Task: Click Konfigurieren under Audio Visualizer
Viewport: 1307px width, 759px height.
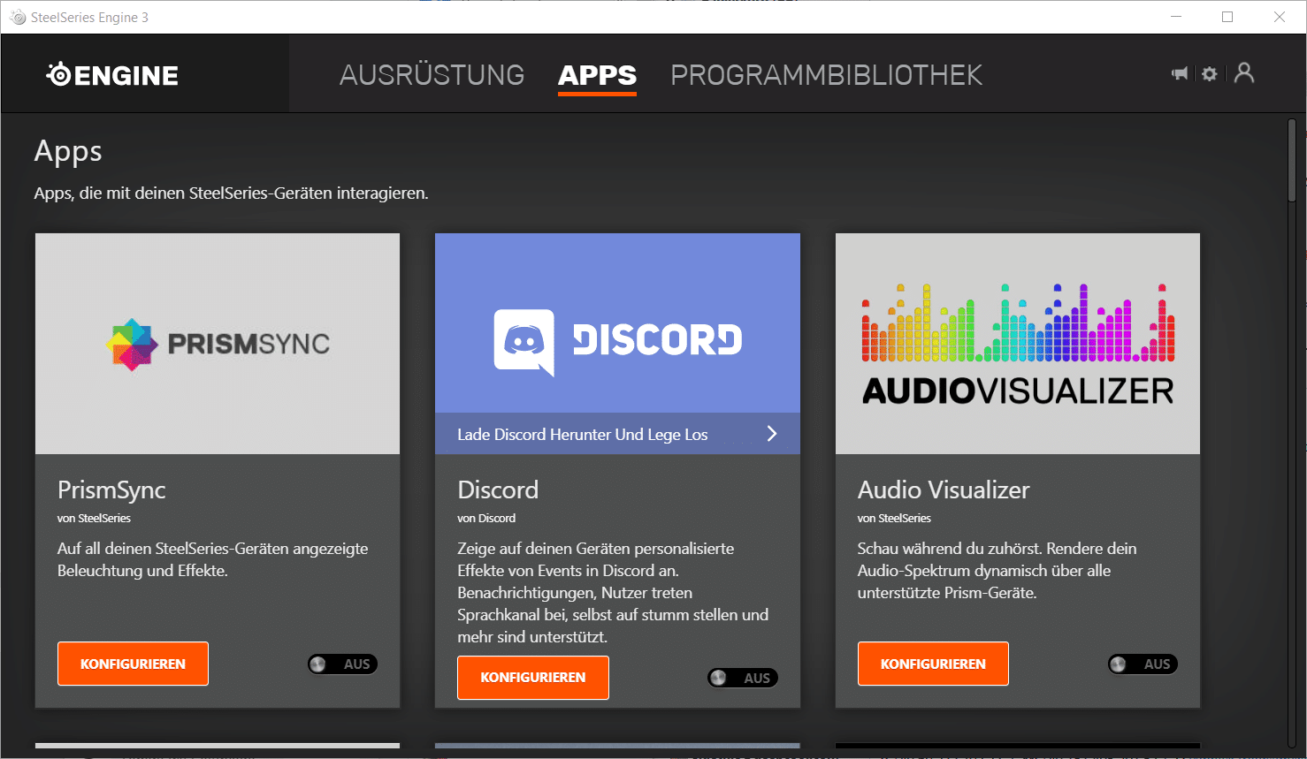Action: click(933, 664)
